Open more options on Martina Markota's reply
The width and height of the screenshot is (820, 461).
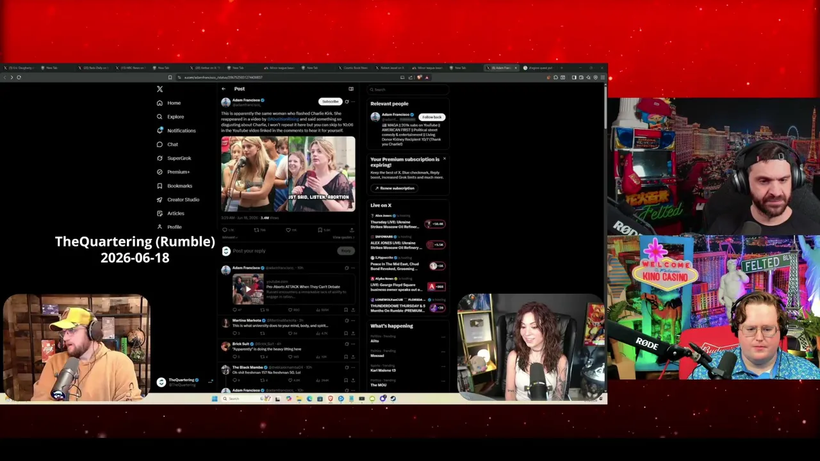pos(353,320)
